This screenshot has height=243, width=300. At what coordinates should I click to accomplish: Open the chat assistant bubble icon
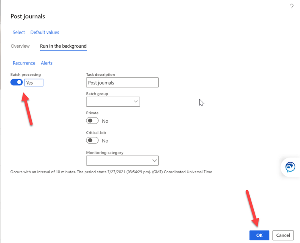(x=290, y=167)
